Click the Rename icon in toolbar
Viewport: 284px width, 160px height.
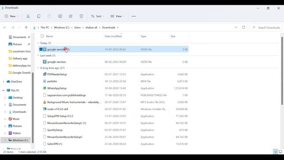coord(60,16)
